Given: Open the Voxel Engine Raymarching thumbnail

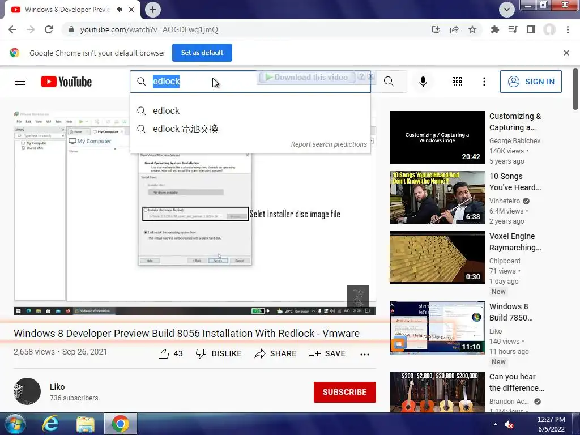Looking at the screenshot, I should 437,258.
